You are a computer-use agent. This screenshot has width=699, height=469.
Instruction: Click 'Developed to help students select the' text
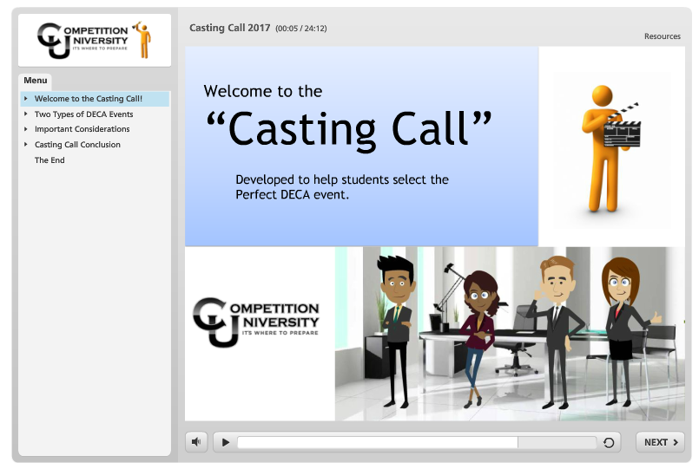tap(342, 179)
